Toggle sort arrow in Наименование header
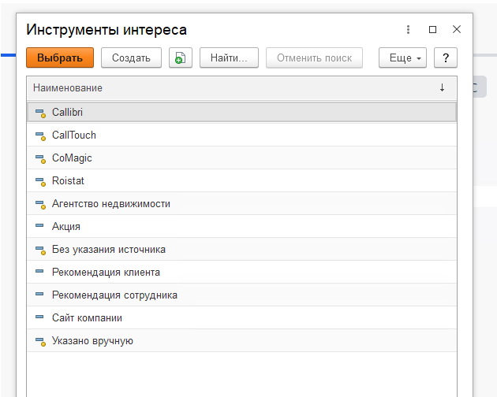 pyautogui.click(x=442, y=87)
